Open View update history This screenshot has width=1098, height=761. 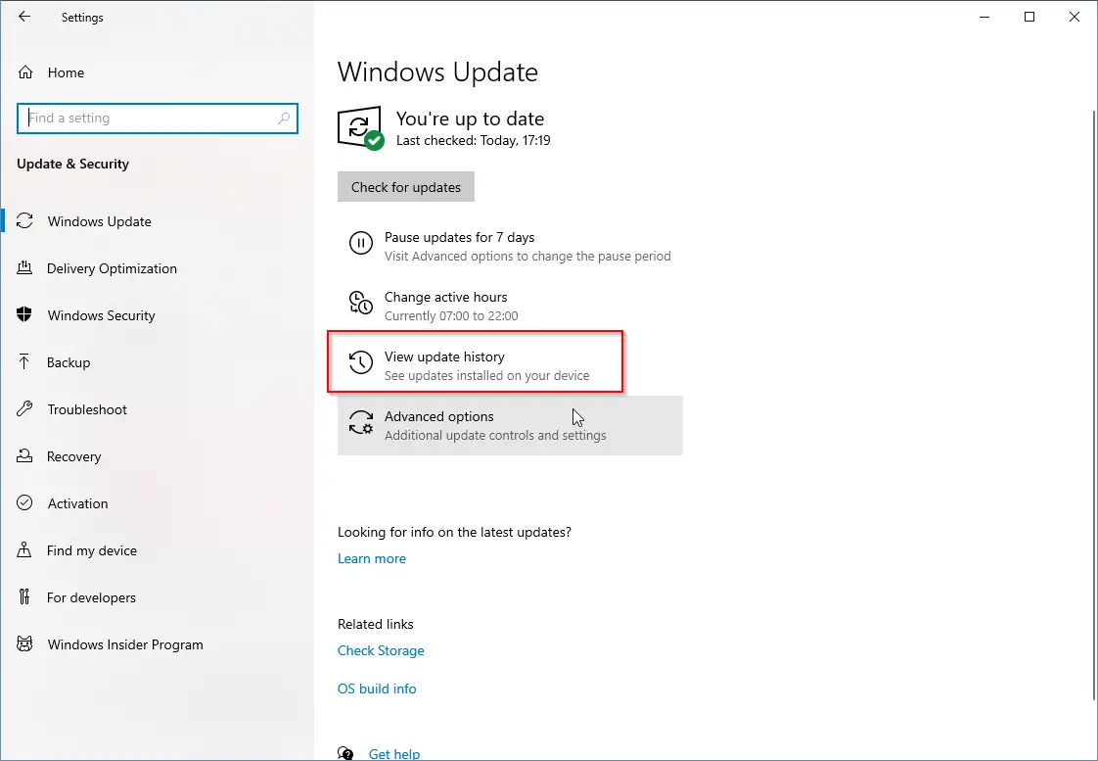point(510,365)
